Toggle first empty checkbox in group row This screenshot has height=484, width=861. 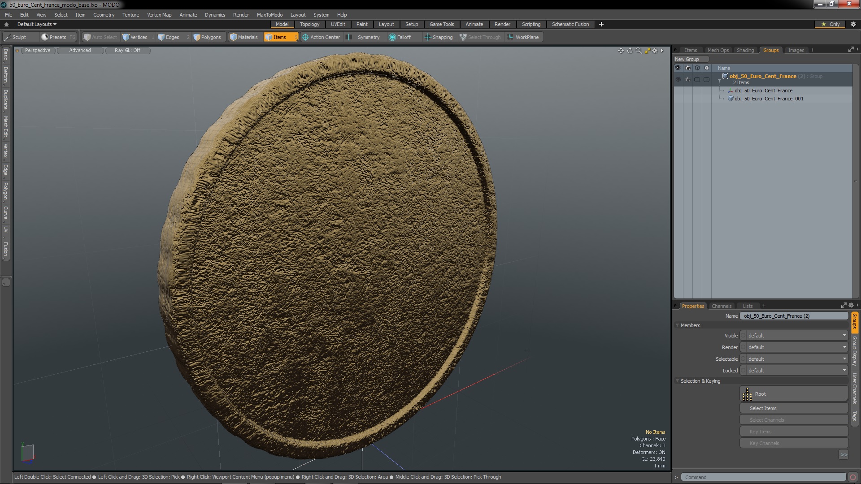(697, 79)
